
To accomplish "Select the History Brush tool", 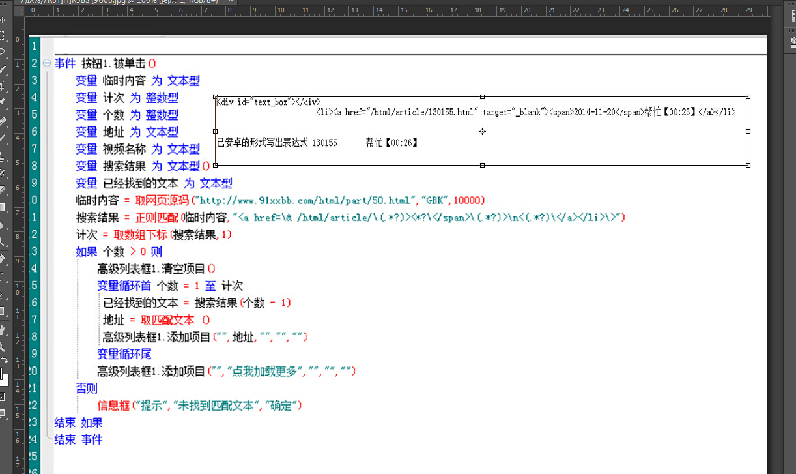I will point(3,173).
